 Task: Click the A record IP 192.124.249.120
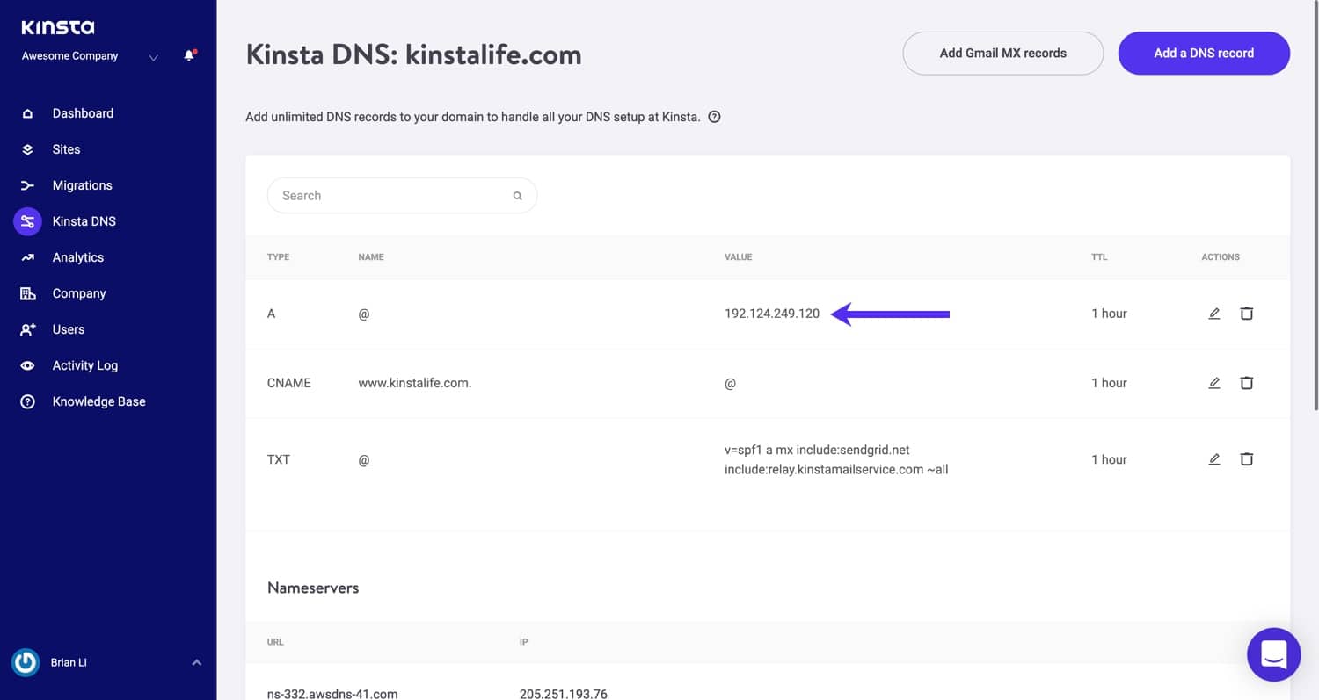[772, 314]
